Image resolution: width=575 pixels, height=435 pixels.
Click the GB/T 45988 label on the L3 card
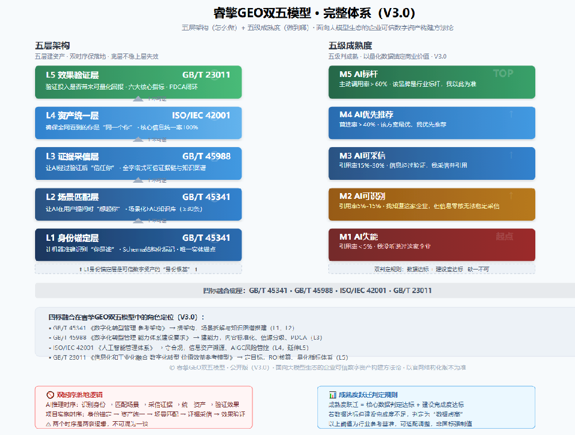pyautogui.click(x=206, y=156)
